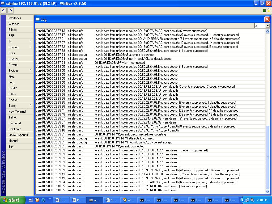Select row '00:1D:0F:ED:08:A8 not in local ACL'

[x=150, y=59]
